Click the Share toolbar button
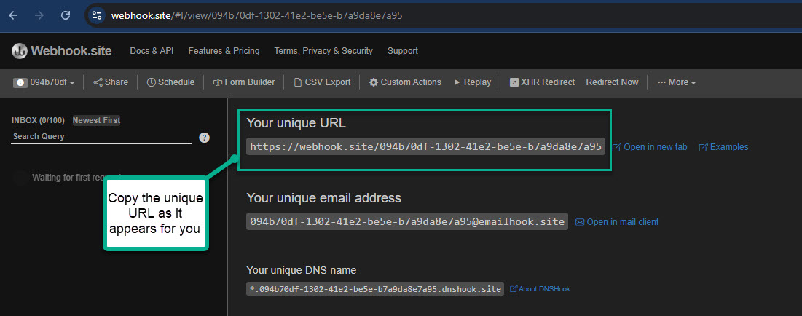This screenshot has height=316, width=802. 111,82
